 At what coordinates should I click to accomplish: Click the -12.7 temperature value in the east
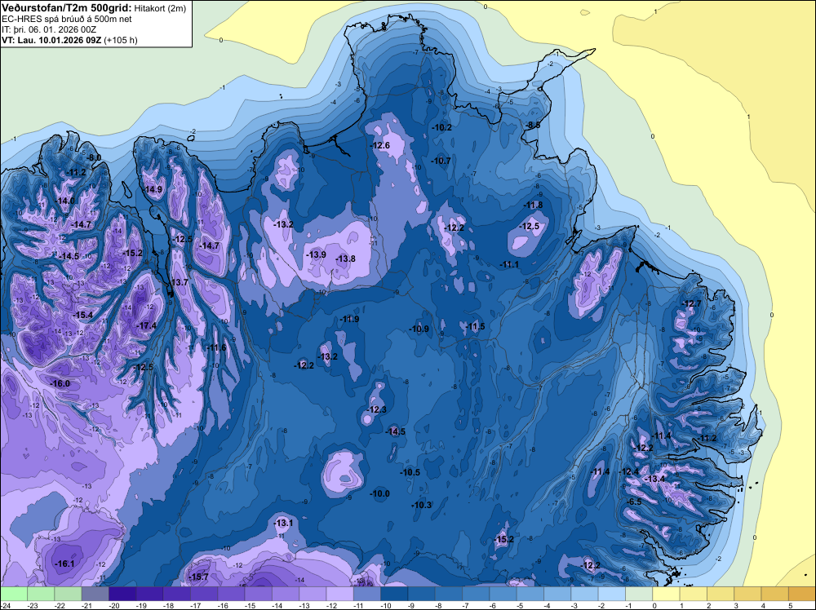tap(692, 303)
